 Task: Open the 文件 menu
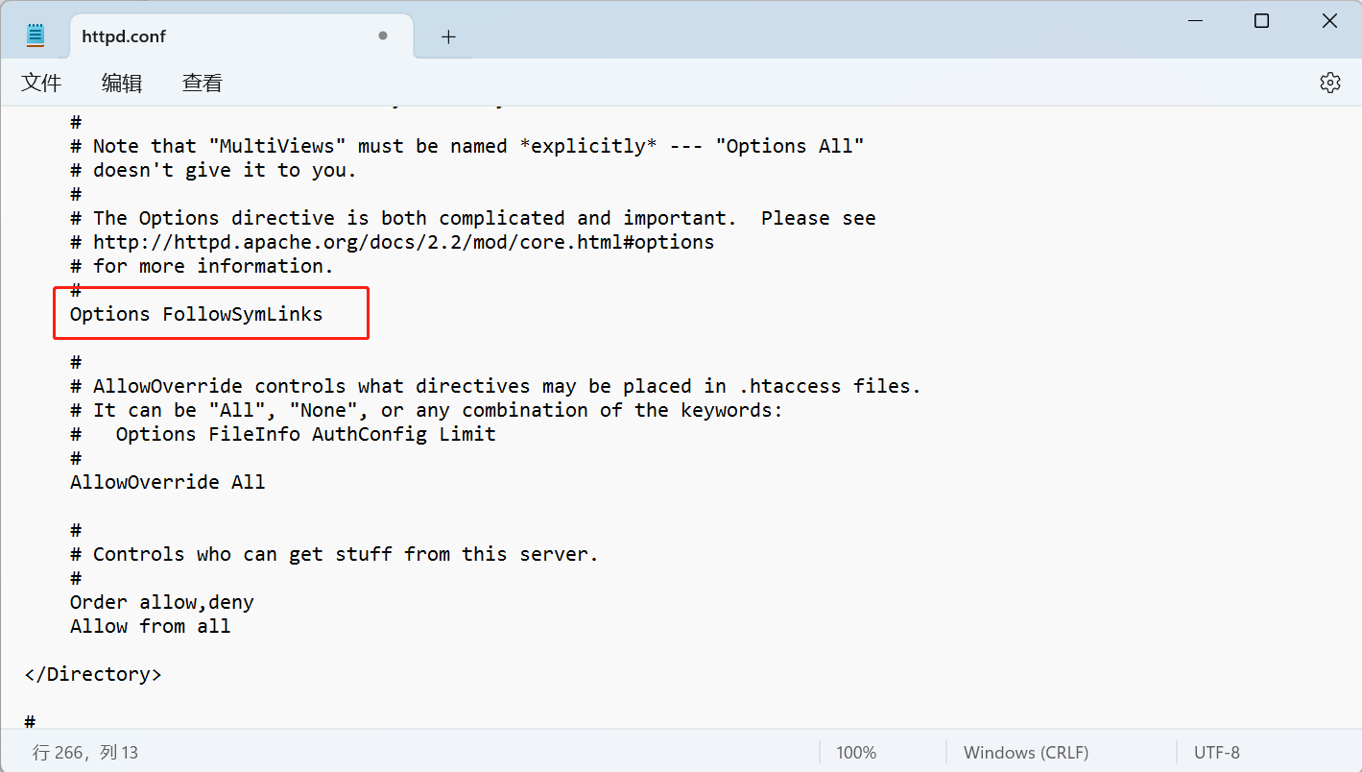tap(41, 84)
